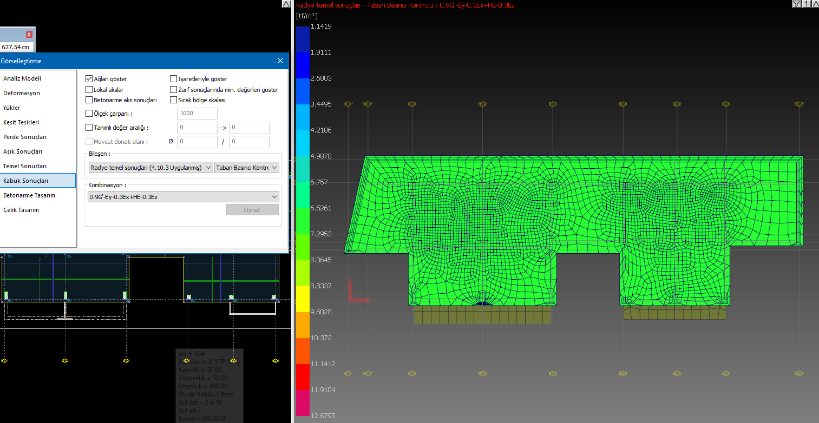Tick the Betonarme aks sonuçları checkbox

89,100
